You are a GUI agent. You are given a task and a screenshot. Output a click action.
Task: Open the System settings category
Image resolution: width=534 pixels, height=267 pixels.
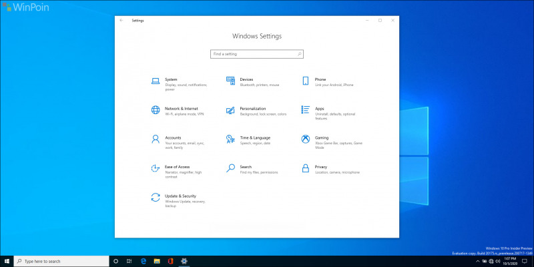tap(180, 84)
